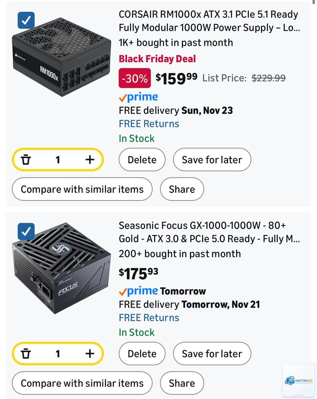The image size is (317, 399).
Task: Compare Corsair RM1000x with similar items
Action: [x=82, y=189]
